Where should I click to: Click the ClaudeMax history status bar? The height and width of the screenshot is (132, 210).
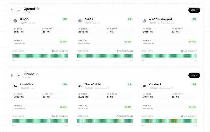[40, 121]
